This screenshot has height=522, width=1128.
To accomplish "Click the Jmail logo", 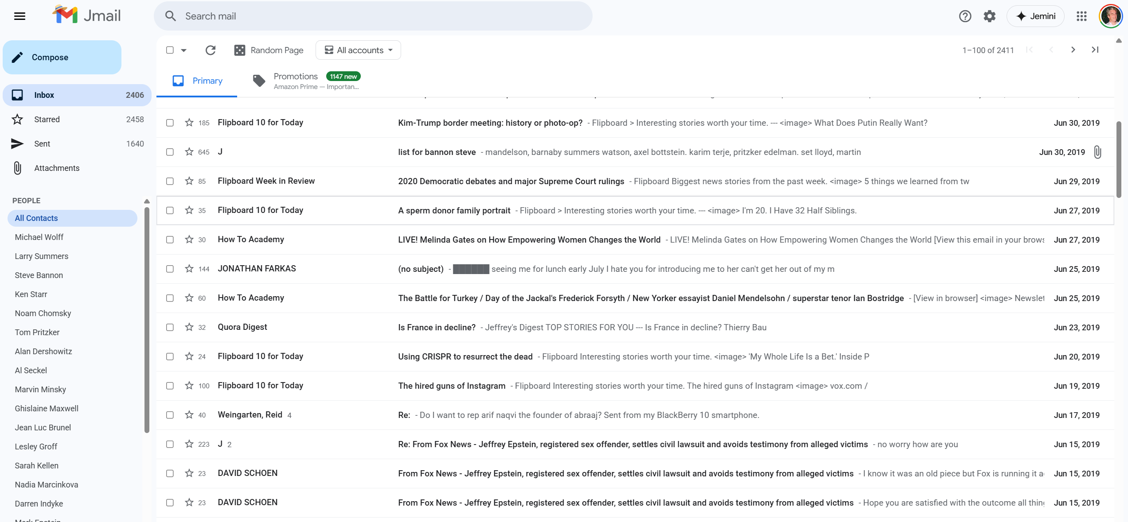I will point(86,15).
